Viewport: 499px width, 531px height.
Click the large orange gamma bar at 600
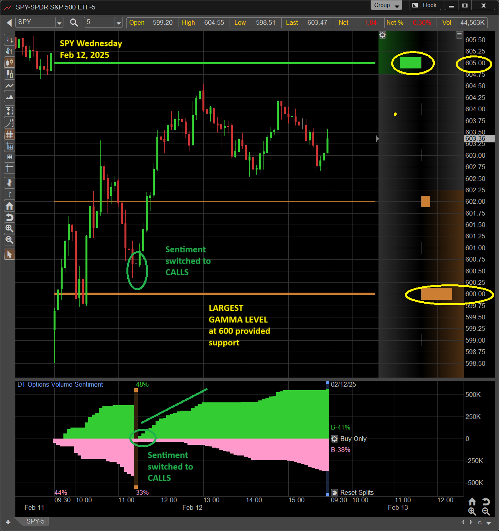pyautogui.click(x=436, y=294)
